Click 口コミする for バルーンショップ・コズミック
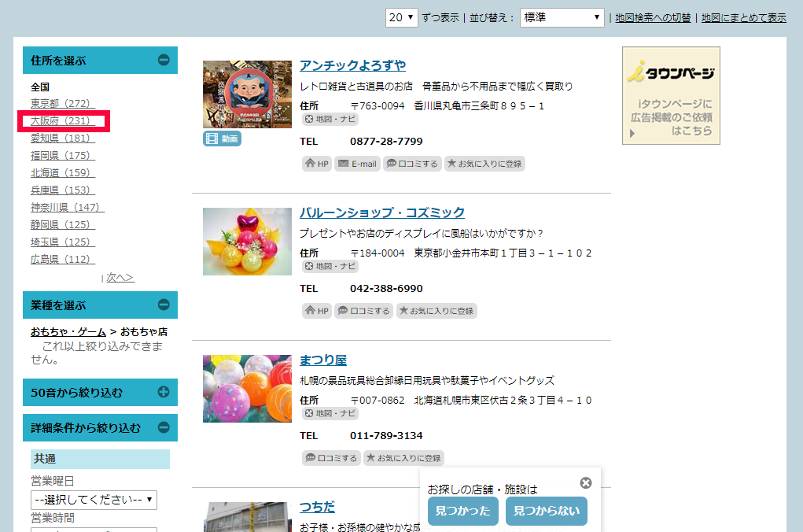Viewport: 803px width, 532px height. [x=364, y=311]
